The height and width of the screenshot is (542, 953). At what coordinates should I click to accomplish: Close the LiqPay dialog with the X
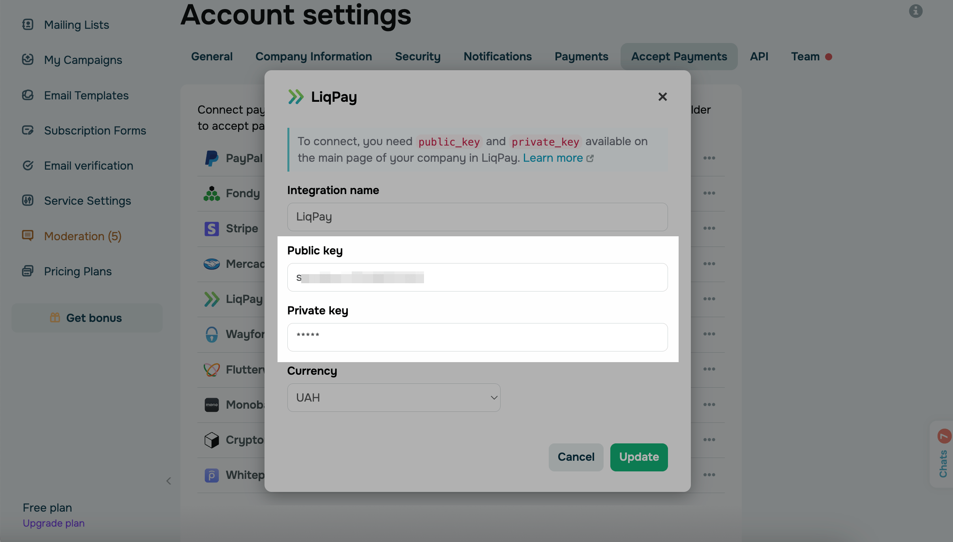point(662,97)
